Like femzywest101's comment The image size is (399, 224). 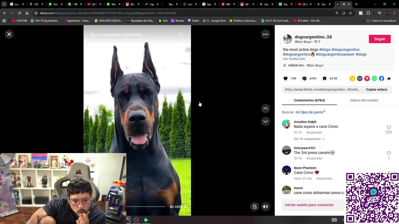click(x=389, y=153)
